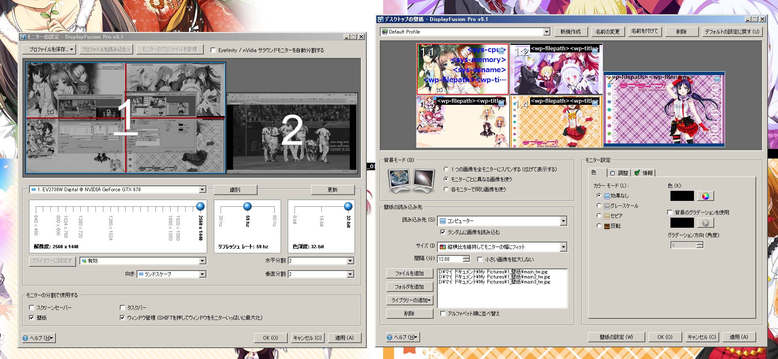This screenshot has height=359, width=778.
Task: Click the 更新 button
Action: tap(333, 190)
